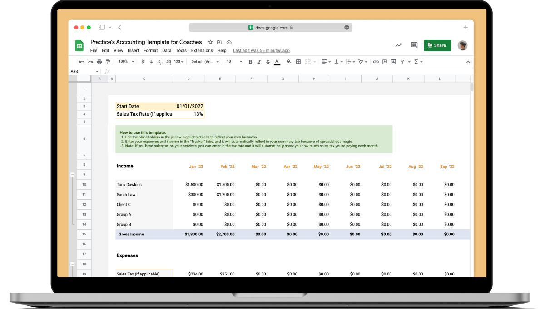
Task: Toggle strikethrough formatting
Action: tap(268, 62)
